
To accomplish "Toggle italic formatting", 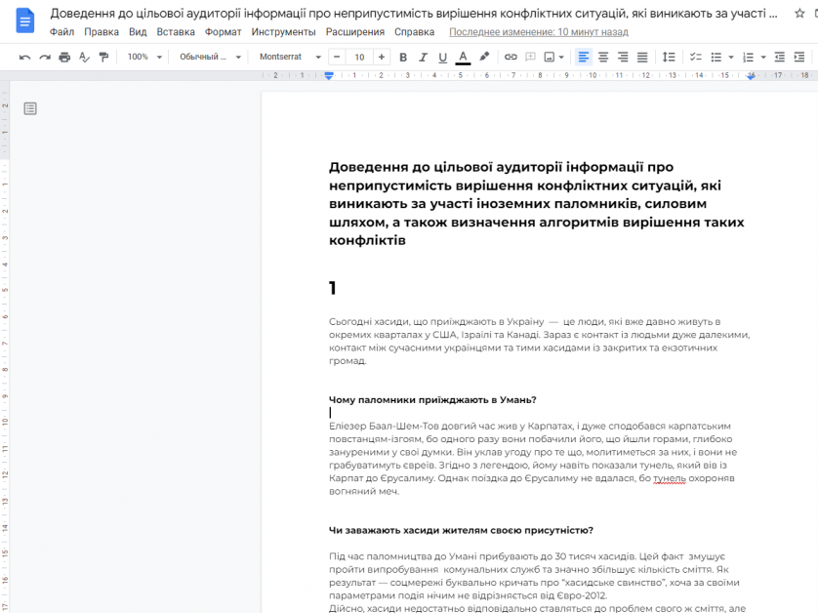I will [423, 57].
